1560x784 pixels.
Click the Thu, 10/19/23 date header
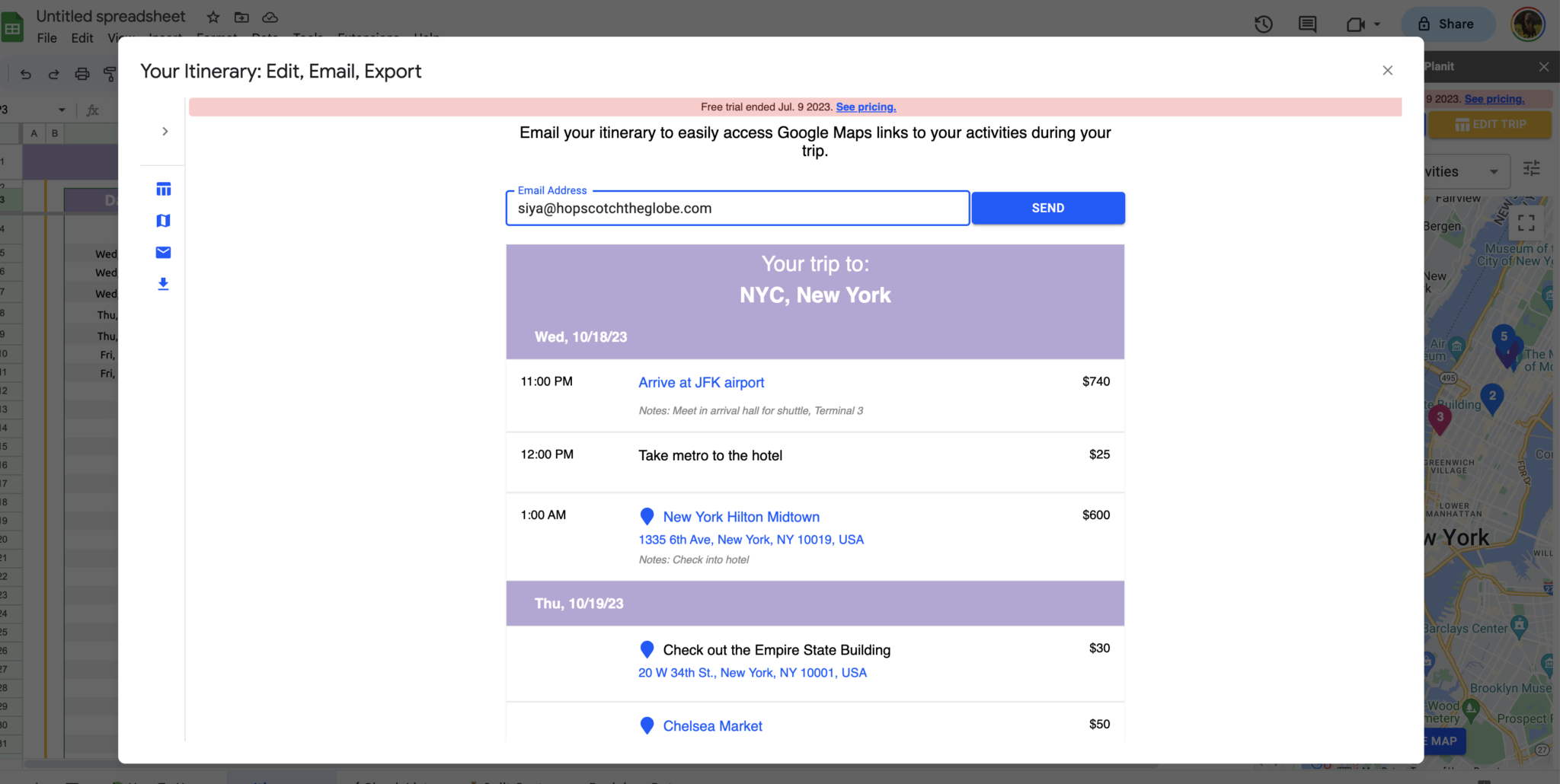click(x=579, y=604)
